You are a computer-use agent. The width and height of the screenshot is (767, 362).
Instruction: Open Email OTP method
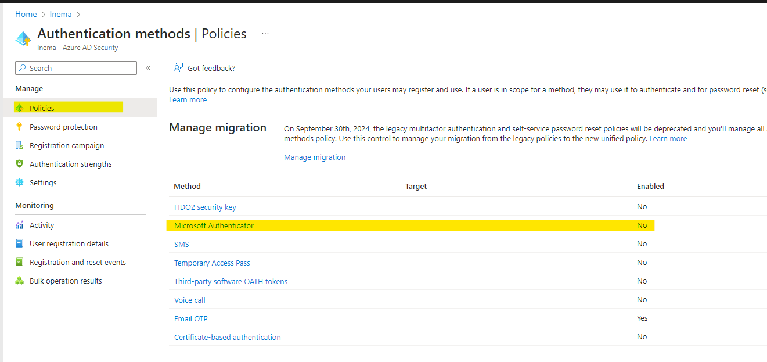pyautogui.click(x=191, y=318)
